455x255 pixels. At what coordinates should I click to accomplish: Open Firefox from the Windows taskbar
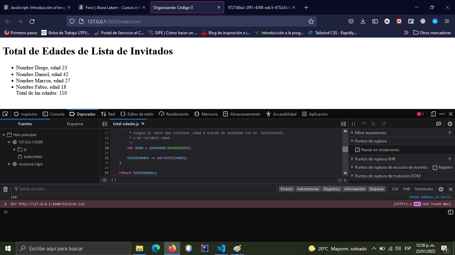tap(172, 248)
